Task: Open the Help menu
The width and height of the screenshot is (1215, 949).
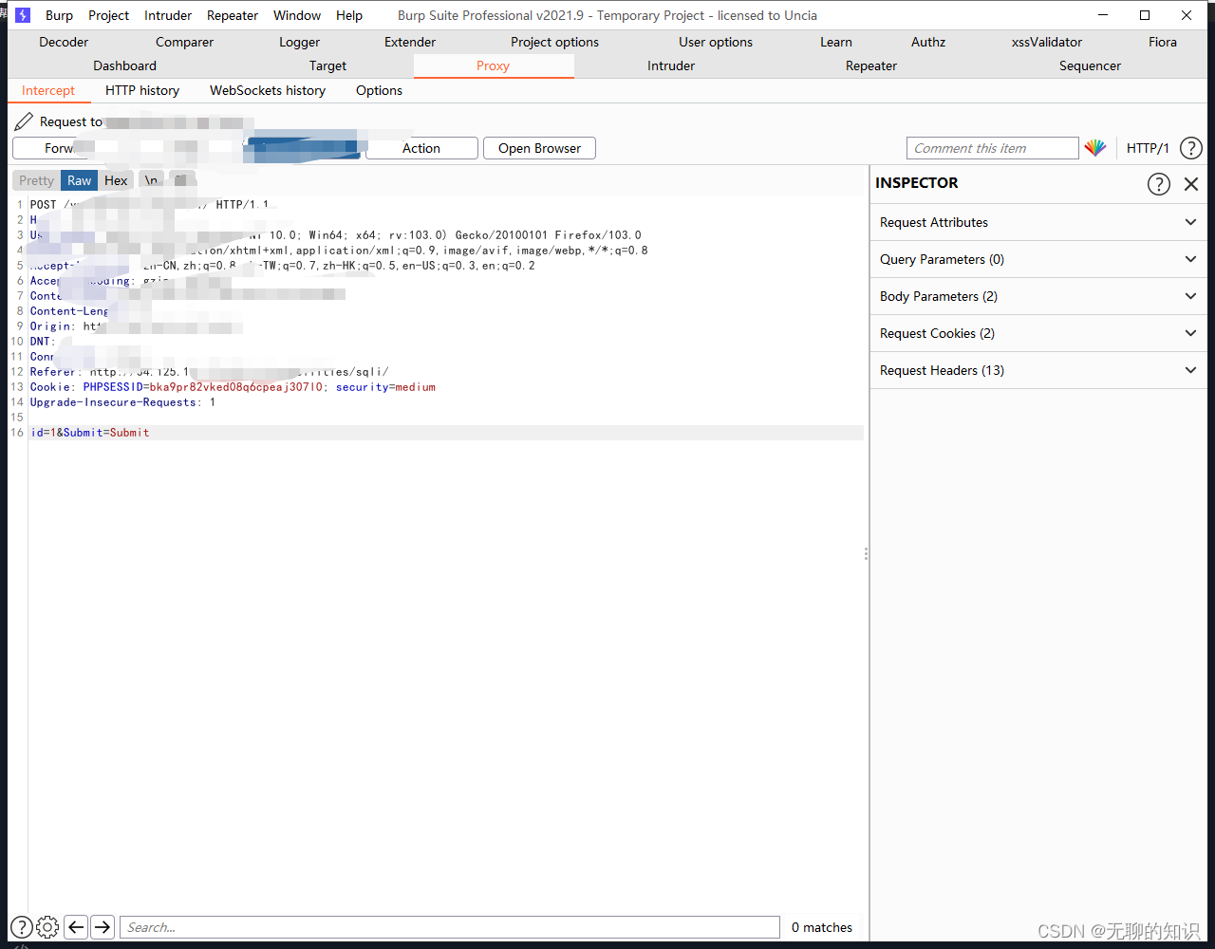Action: (x=349, y=15)
